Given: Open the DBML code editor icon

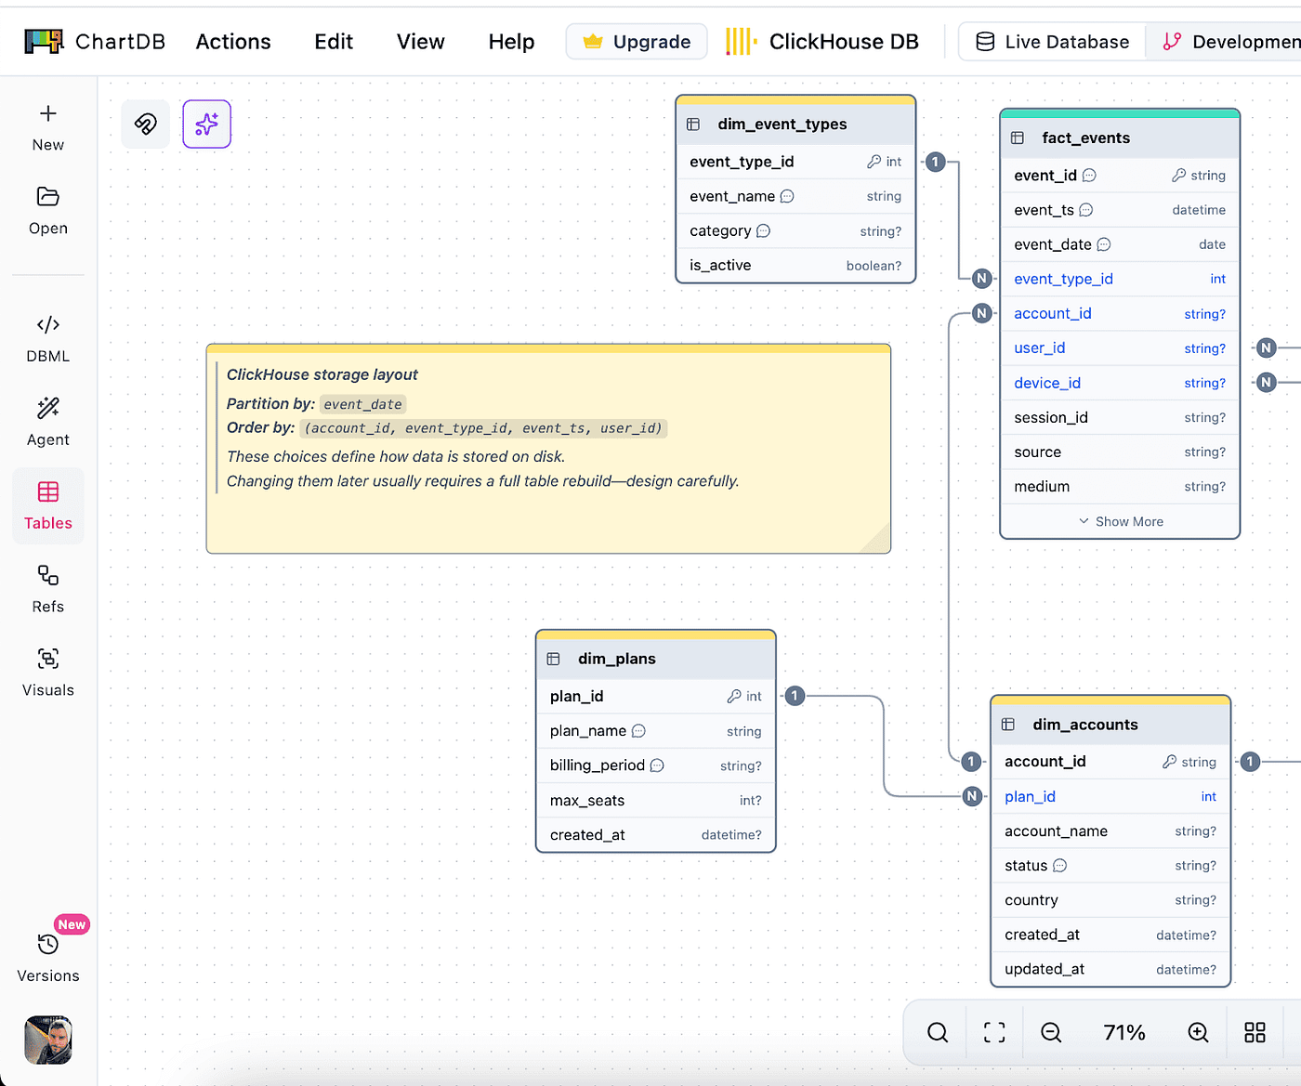Looking at the screenshot, I should click(x=48, y=324).
